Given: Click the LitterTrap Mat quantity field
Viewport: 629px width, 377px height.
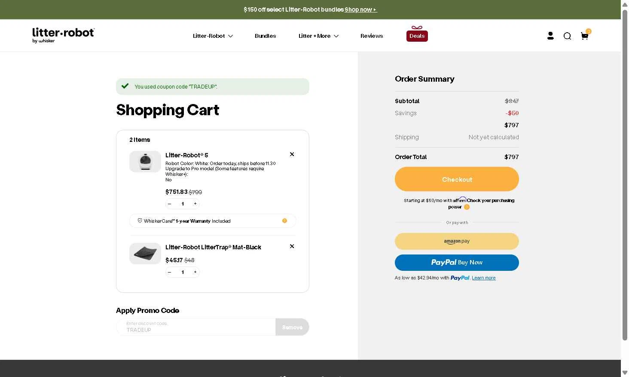Looking at the screenshot, I should click(x=183, y=272).
